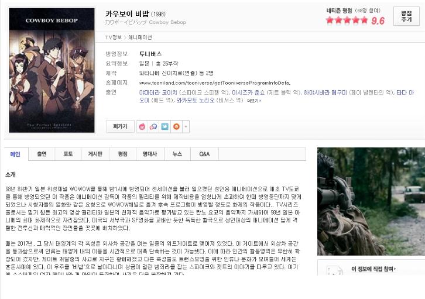Click the five-star rating display
Viewport: 425px width, 299px height.
click(347, 20)
